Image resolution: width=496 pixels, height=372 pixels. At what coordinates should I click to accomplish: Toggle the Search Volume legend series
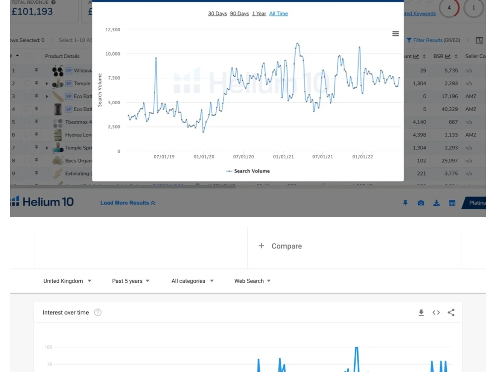tap(248, 171)
